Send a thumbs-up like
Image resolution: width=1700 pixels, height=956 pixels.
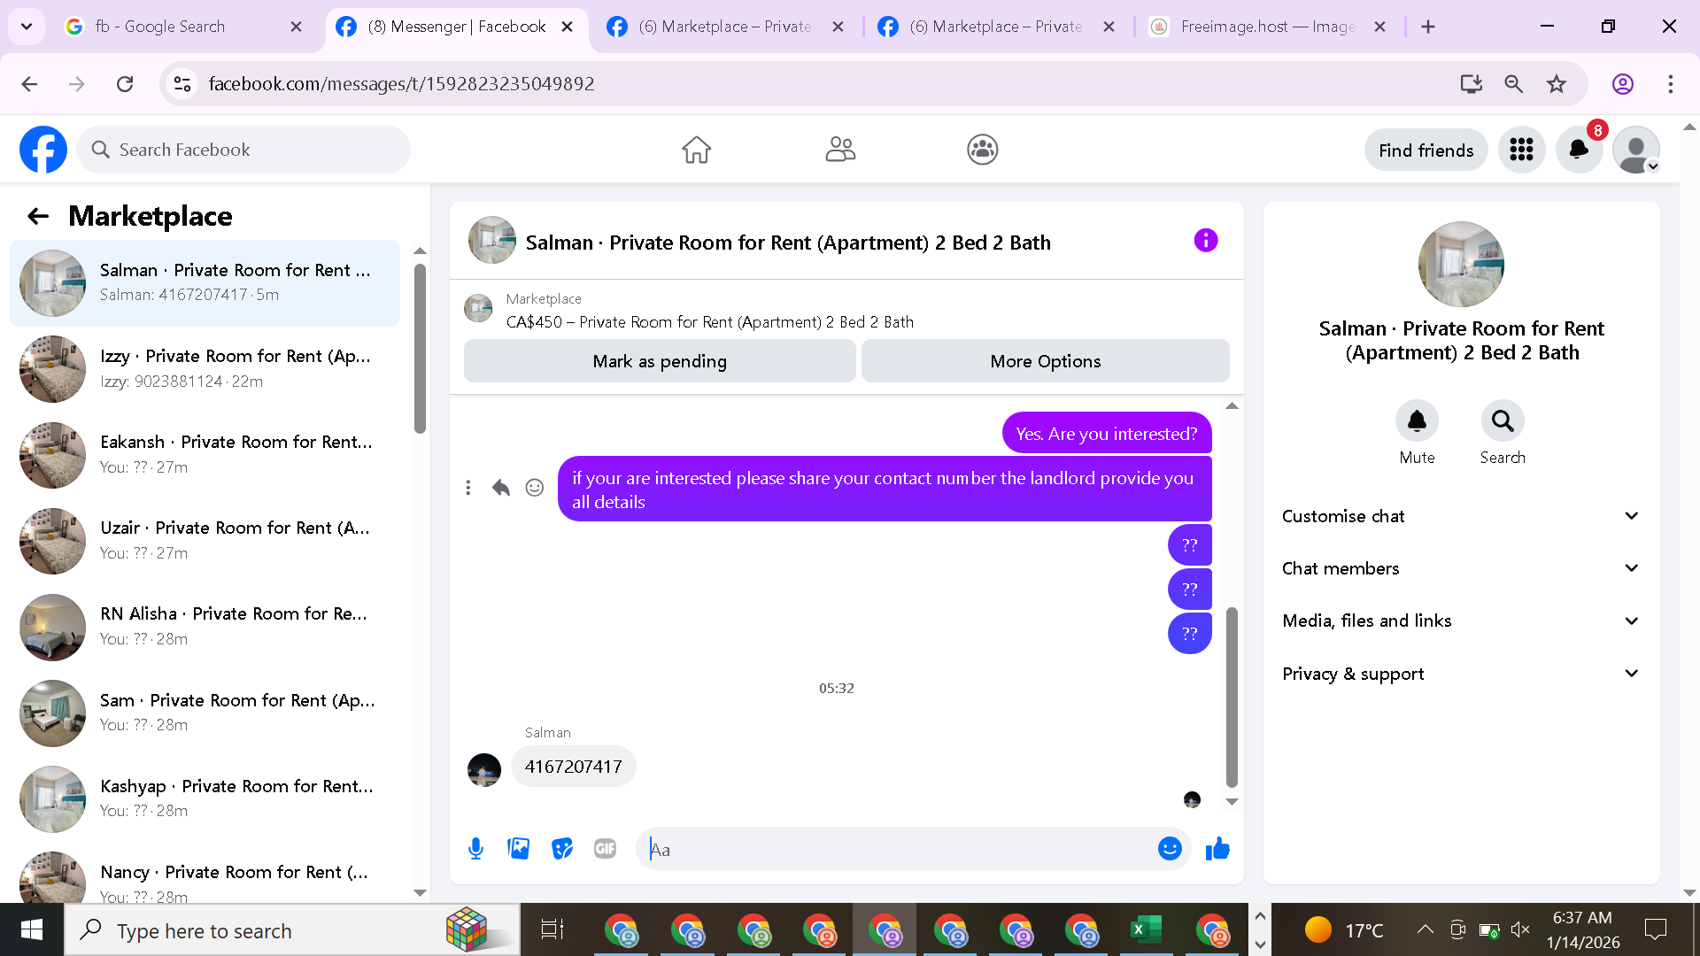[1217, 849]
